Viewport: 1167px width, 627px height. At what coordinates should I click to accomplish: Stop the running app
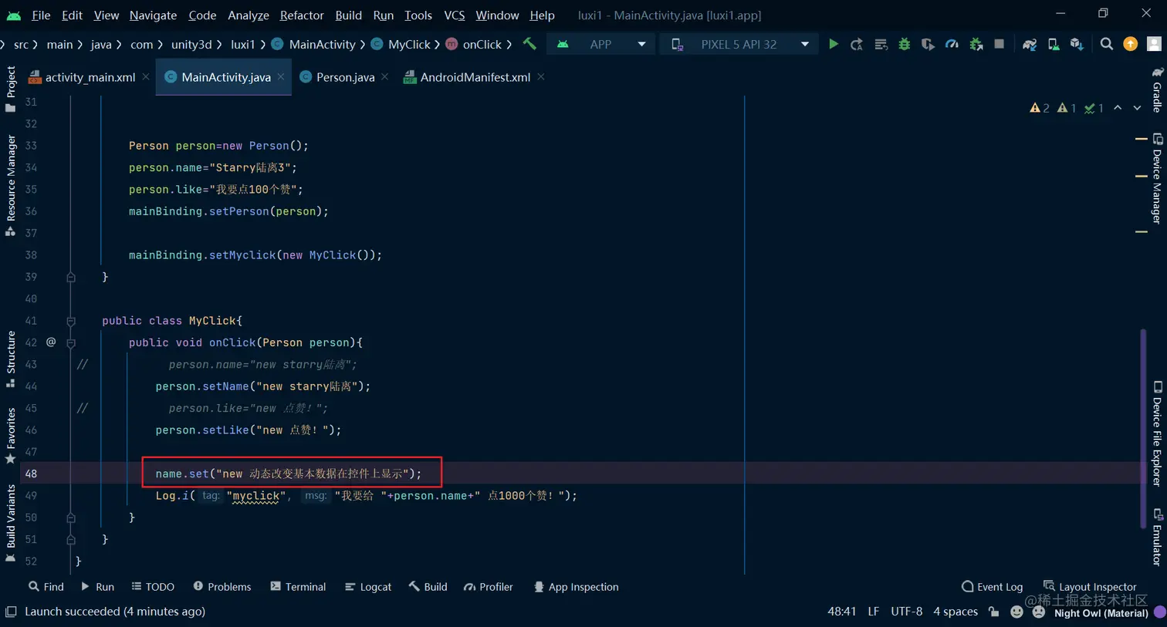[x=999, y=45]
